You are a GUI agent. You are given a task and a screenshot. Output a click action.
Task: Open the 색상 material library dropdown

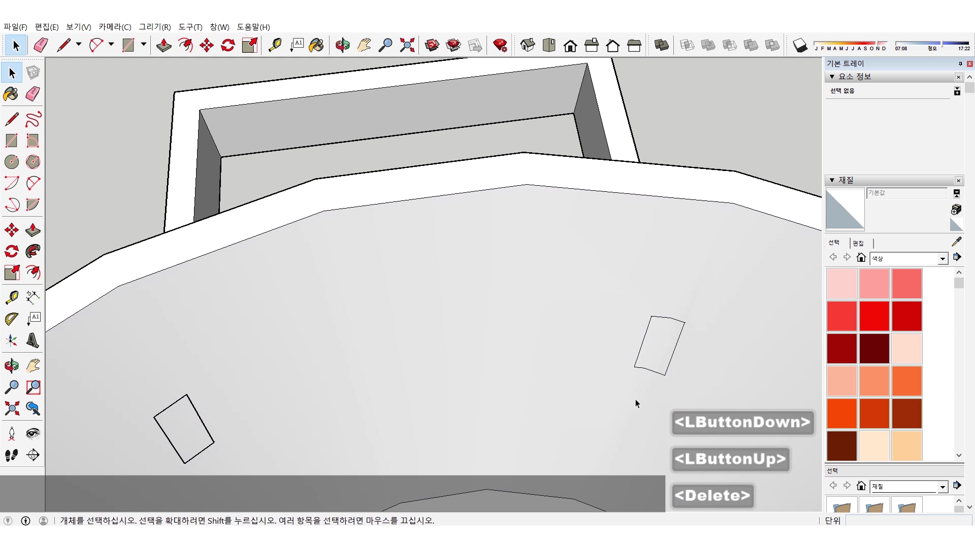942,259
